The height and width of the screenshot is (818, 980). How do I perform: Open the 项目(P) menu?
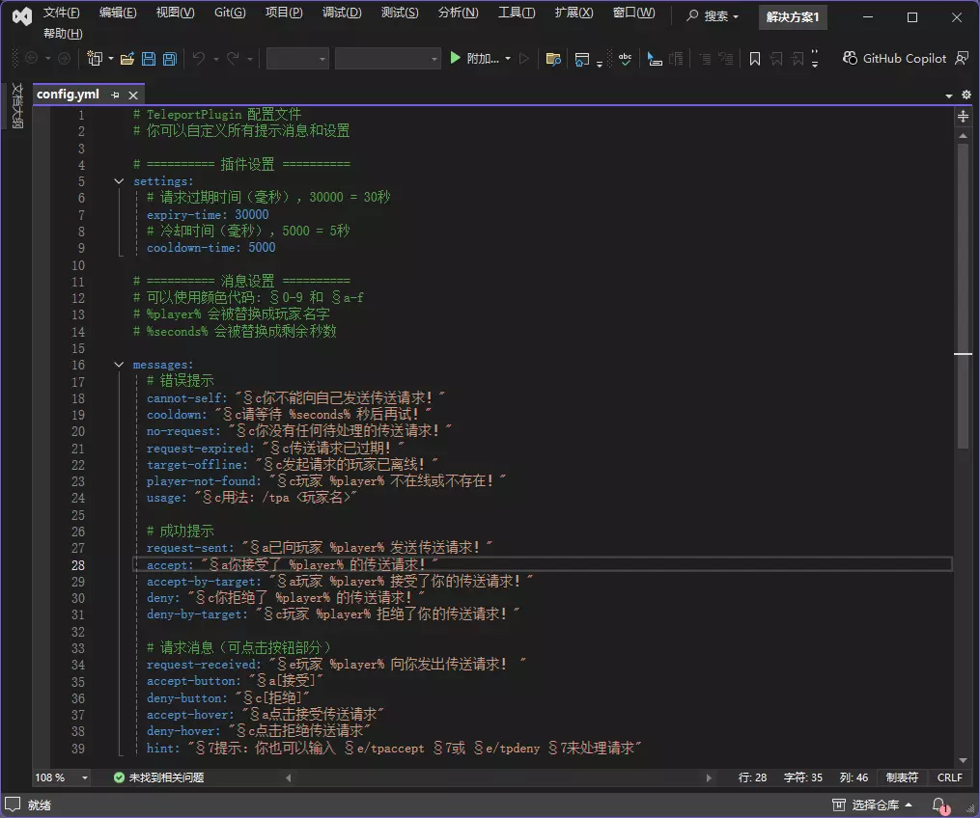point(284,13)
